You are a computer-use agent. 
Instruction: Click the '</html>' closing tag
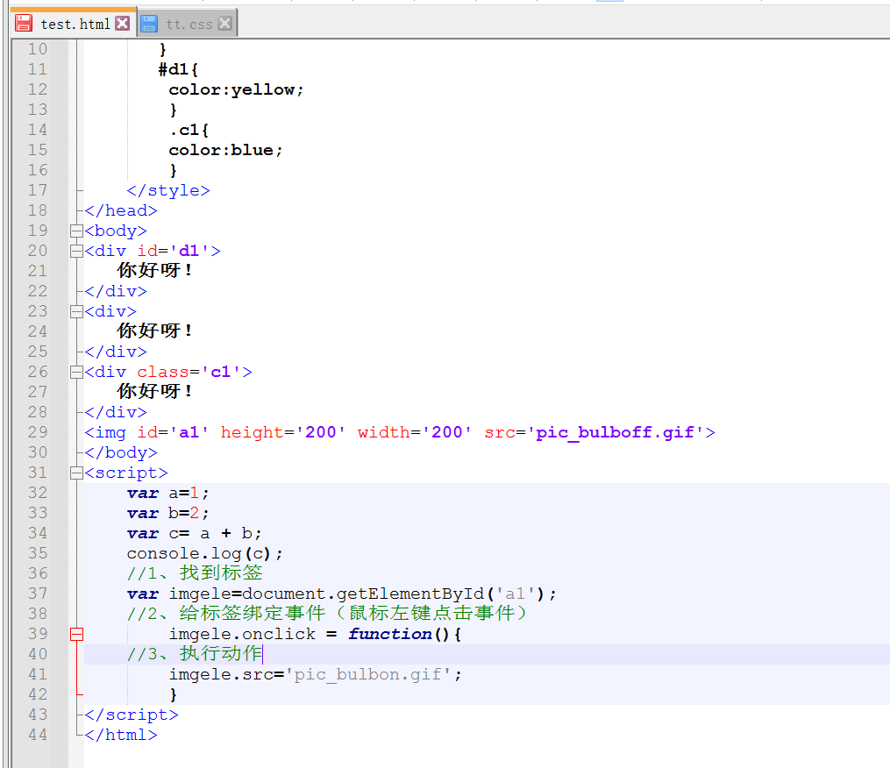(x=121, y=735)
